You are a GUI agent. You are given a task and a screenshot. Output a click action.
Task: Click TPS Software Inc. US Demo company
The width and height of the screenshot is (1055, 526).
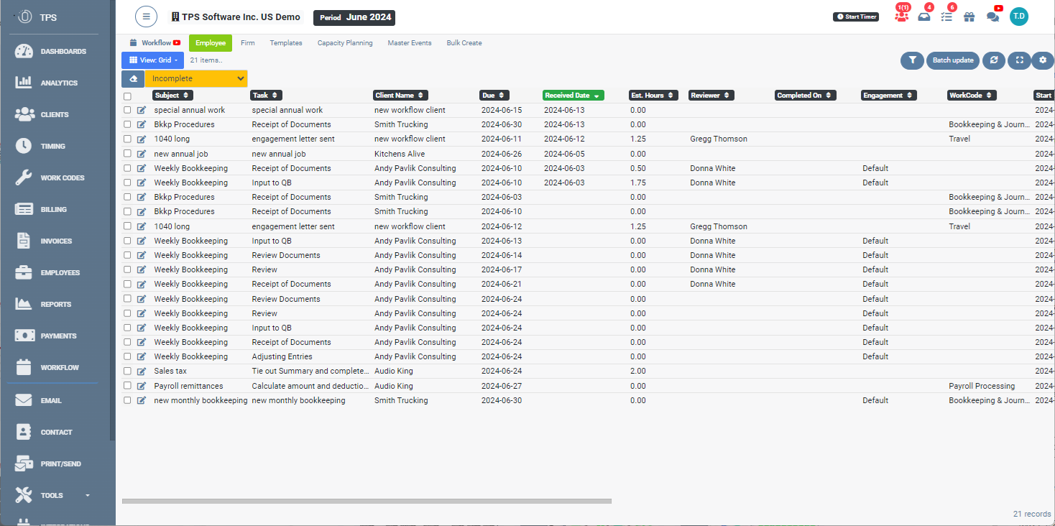click(x=236, y=17)
